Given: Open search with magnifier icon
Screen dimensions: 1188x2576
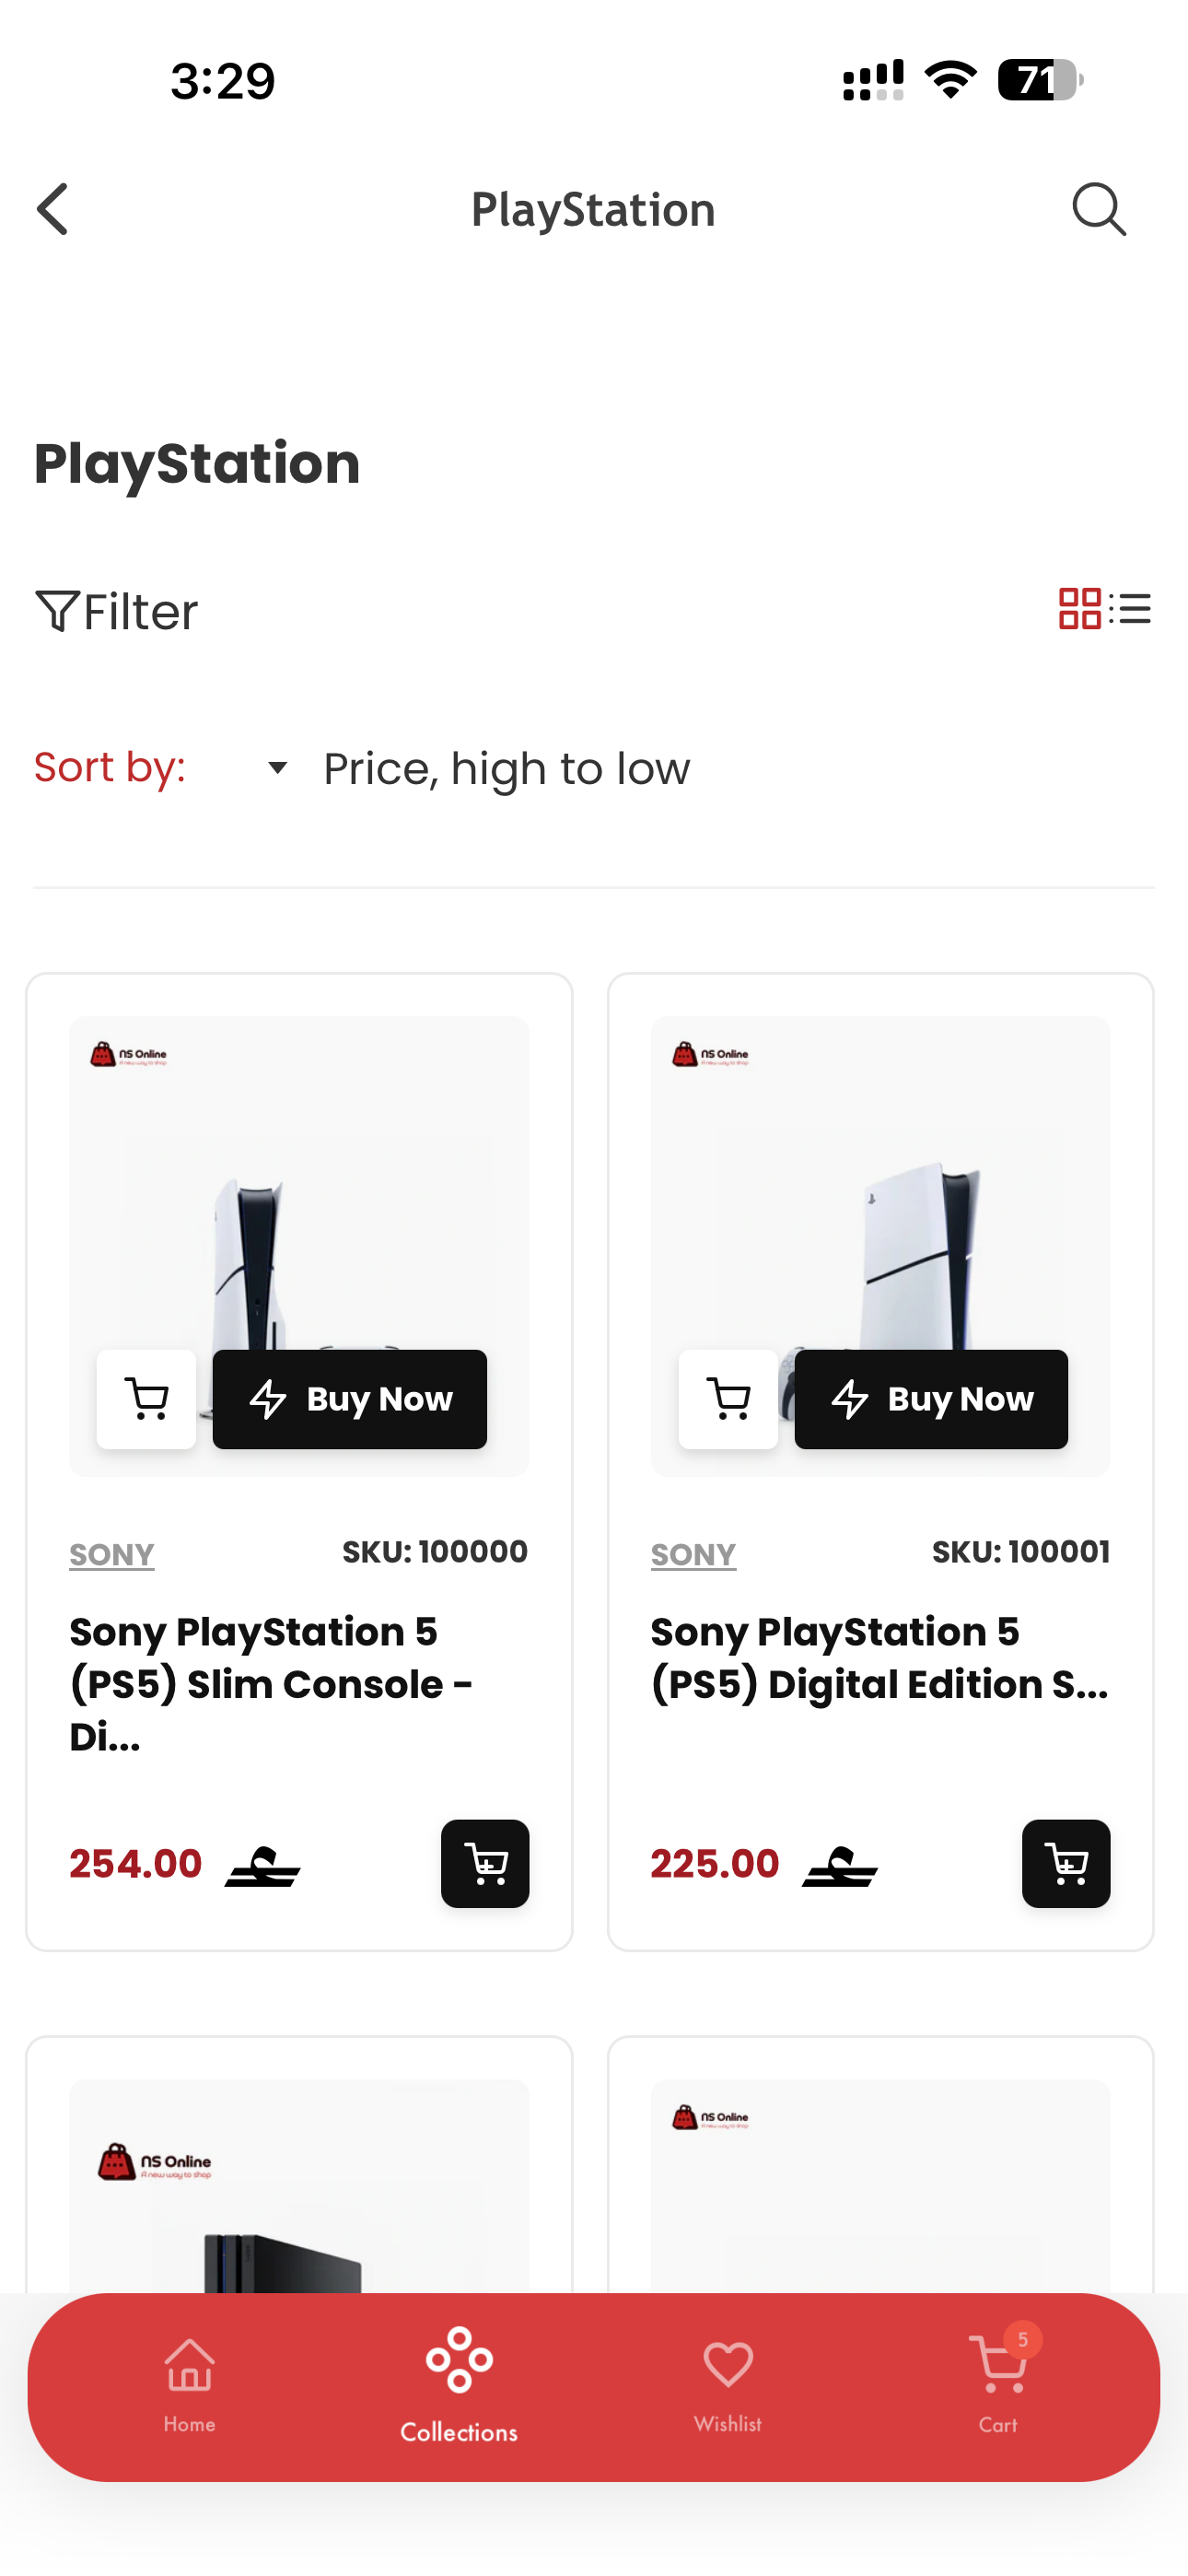Looking at the screenshot, I should pyautogui.click(x=1099, y=209).
